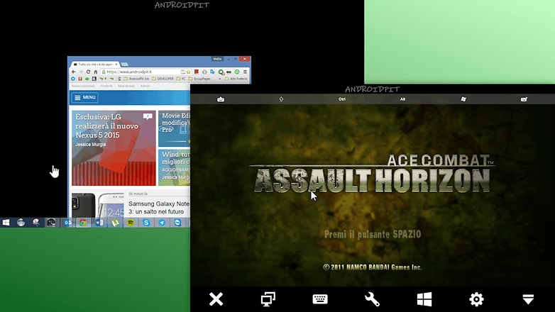Open the AndroidPit.Job bookmark folder
The image size is (555, 312).
(136, 79)
